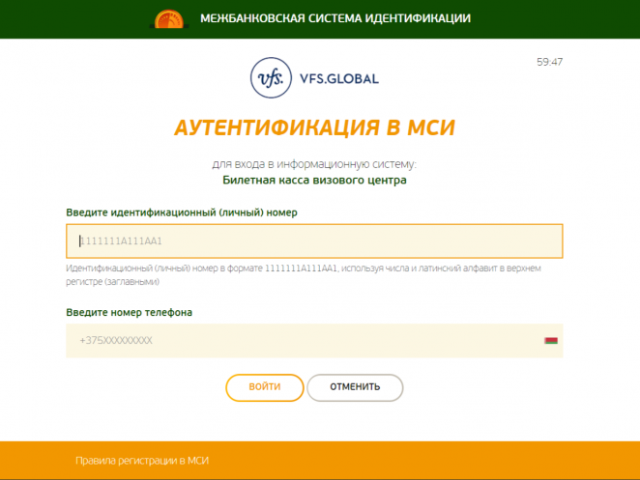Click the label Введите номер телефона
This screenshot has width=640, height=480.
point(129,312)
